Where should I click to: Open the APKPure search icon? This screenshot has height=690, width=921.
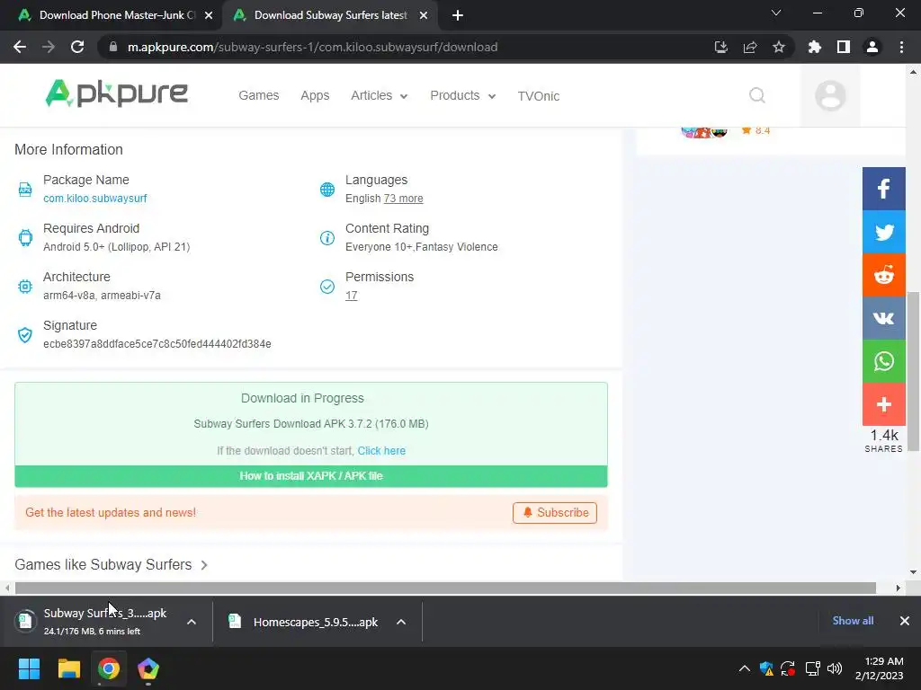(x=757, y=95)
